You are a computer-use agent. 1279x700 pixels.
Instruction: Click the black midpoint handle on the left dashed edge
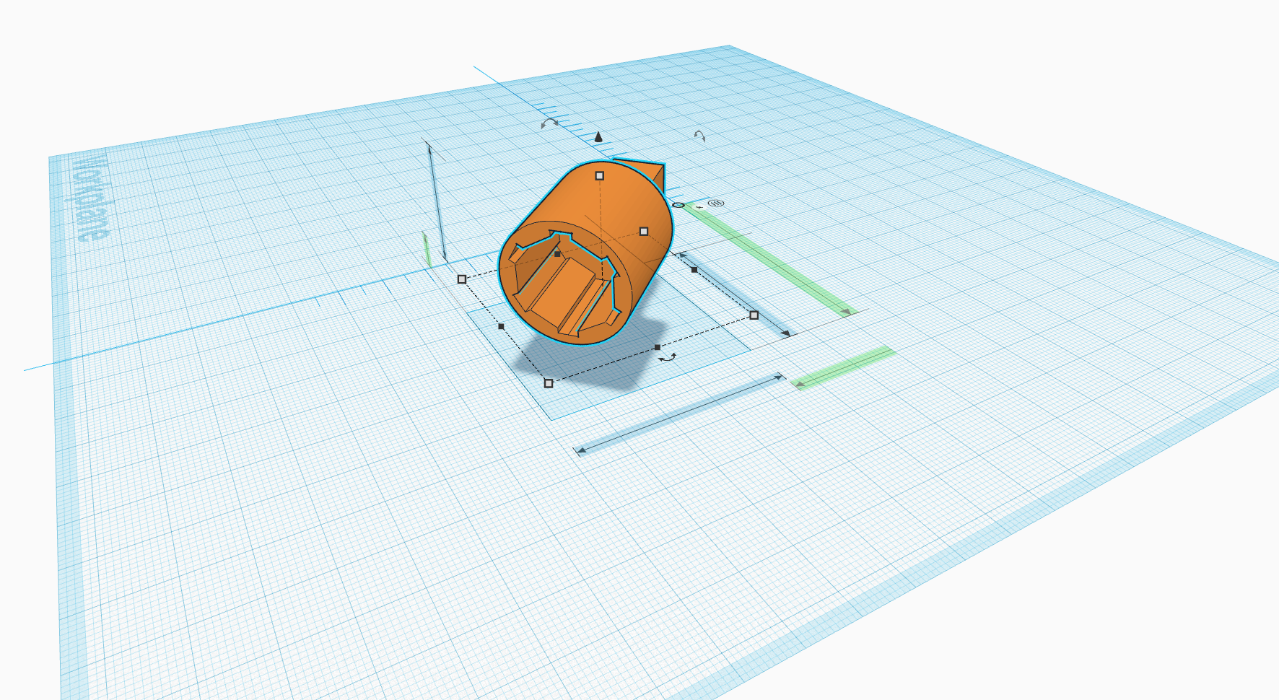click(502, 327)
